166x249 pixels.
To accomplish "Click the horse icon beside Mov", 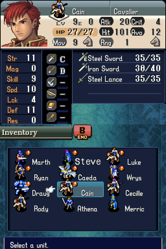I will (88, 42).
